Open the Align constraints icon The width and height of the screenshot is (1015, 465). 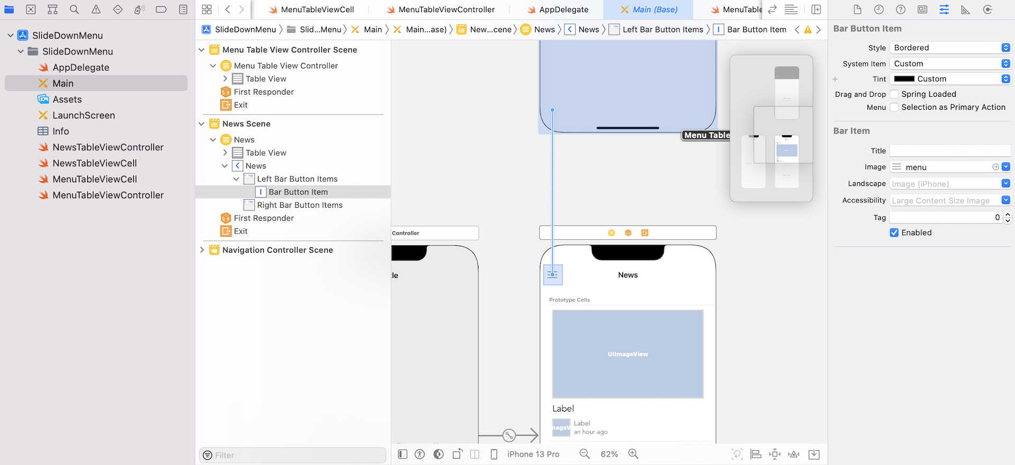click(x=756, y=454)
